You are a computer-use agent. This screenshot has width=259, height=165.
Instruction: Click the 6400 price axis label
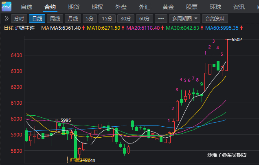click(16, 55)
